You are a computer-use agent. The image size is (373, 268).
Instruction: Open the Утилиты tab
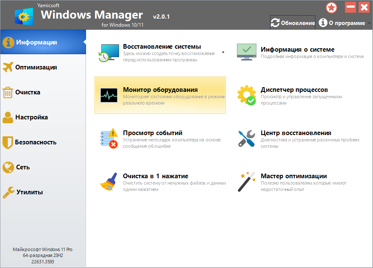30,192
